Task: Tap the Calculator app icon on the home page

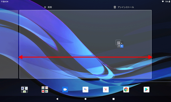Action: (x=119, y=44)
